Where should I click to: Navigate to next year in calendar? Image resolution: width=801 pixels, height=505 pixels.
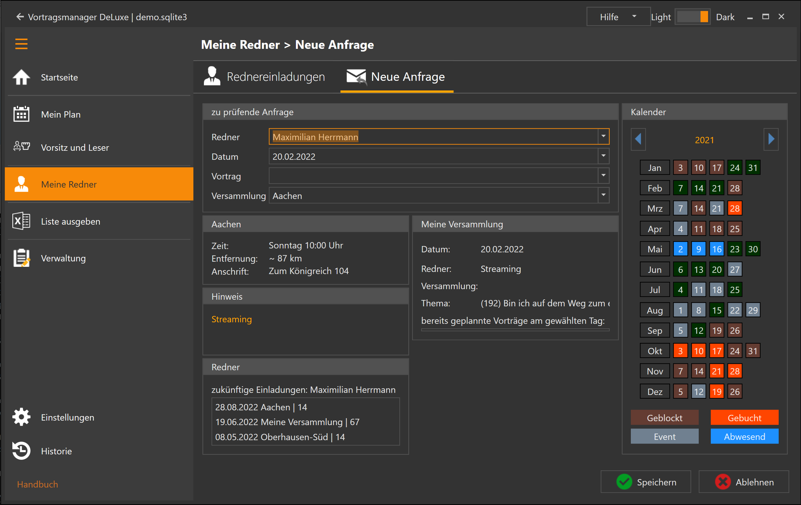pyautogui.click(x=771, y=138)
